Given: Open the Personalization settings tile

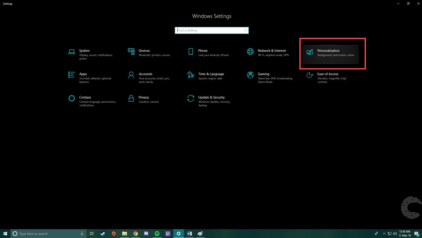Looking at the screenshot, I should (x=331, y=54).
